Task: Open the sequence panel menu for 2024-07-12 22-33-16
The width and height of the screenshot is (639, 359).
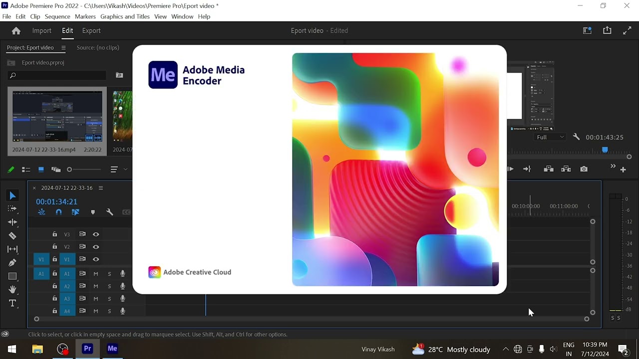Action: tap(101, 188)
